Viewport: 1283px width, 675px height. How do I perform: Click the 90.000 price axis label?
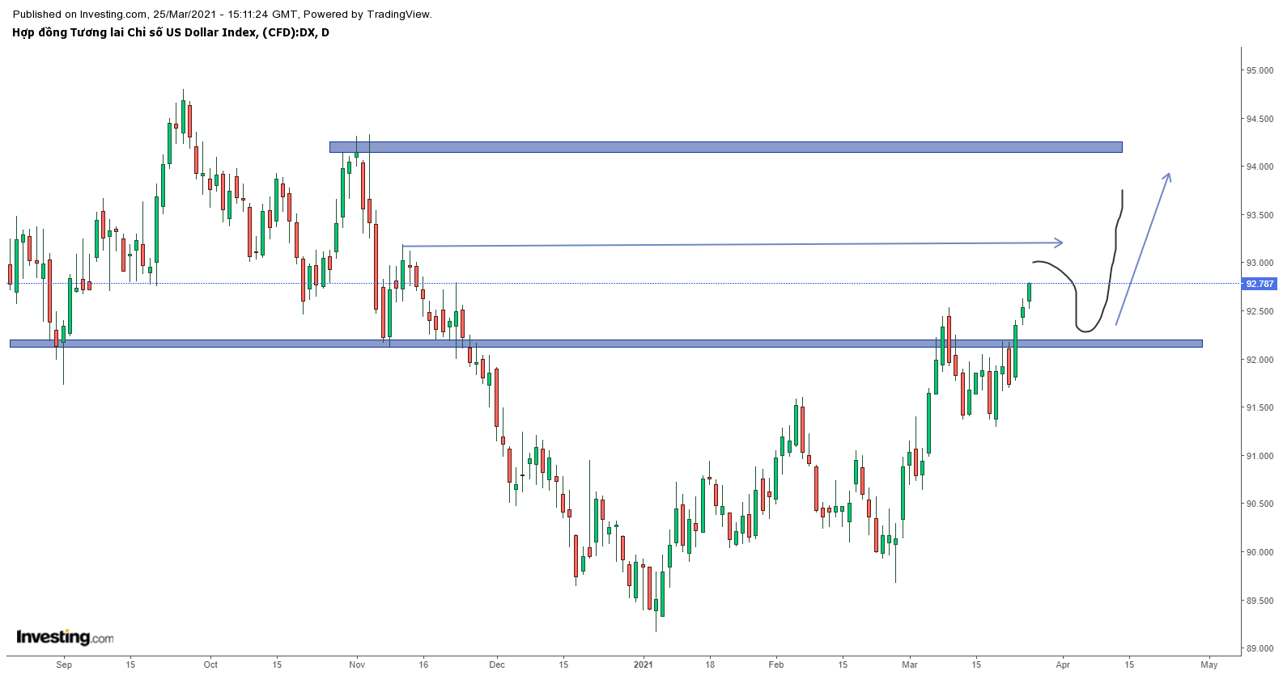tap(1260, 552)
